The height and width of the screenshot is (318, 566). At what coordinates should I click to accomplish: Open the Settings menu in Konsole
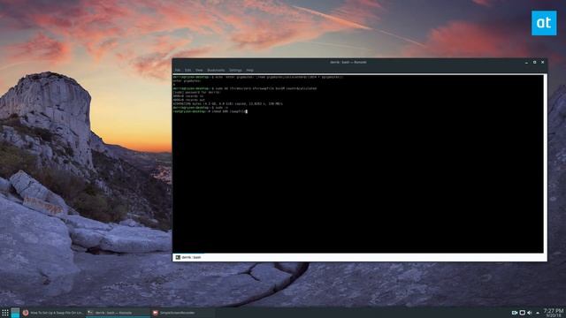[235, 71]
